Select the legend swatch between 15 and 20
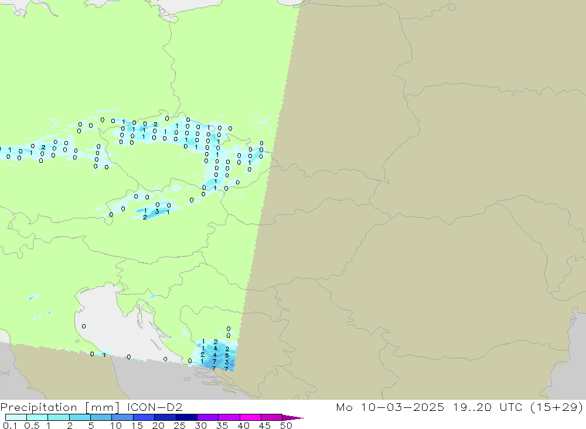The image size is (586, 429). 144,417
